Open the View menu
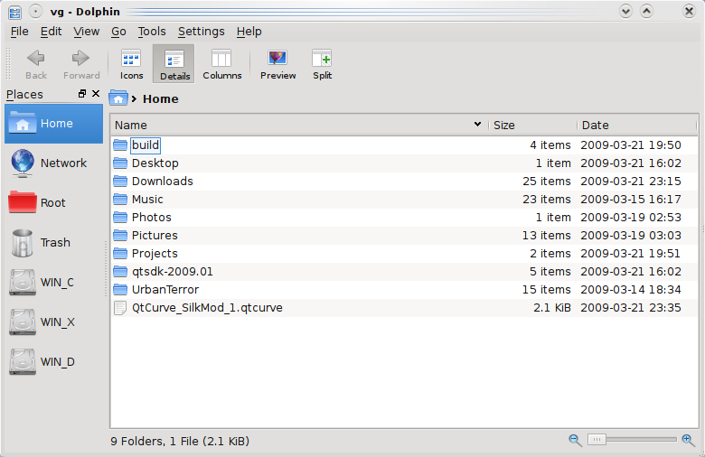The image size is (705, 457). point(87,32)
